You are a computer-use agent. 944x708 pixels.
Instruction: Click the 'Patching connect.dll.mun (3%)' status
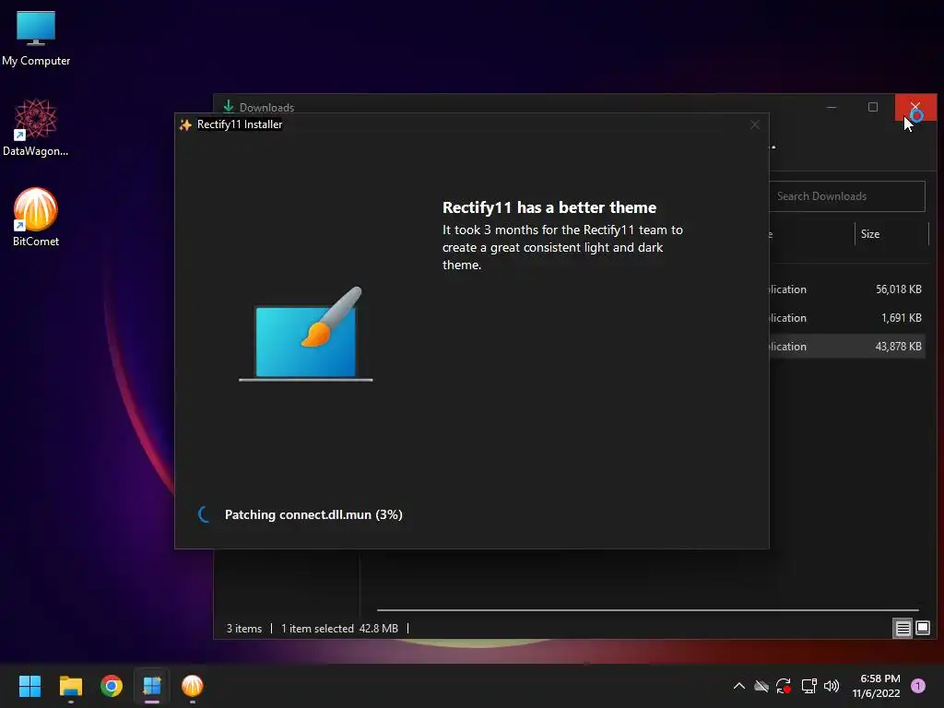313,514
